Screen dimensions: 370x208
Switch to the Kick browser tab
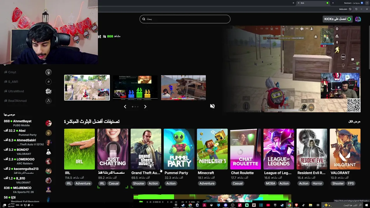pyautogui.click(x=313, y=3)
